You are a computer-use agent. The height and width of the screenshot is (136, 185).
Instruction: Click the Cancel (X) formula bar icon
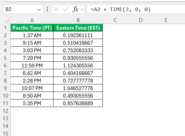56,9
